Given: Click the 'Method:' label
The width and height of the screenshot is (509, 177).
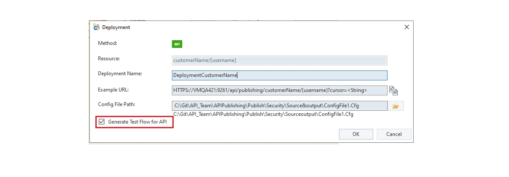Looking at the screenshot, I should coord(107,43).
